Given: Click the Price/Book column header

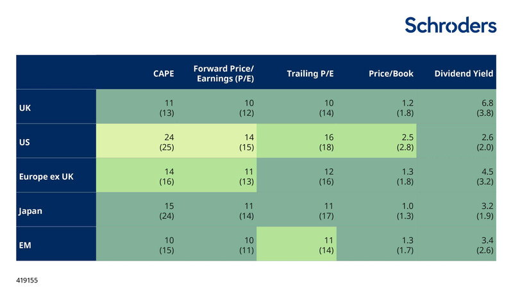Looking at the screenshot, I should (x=391, y=74).
